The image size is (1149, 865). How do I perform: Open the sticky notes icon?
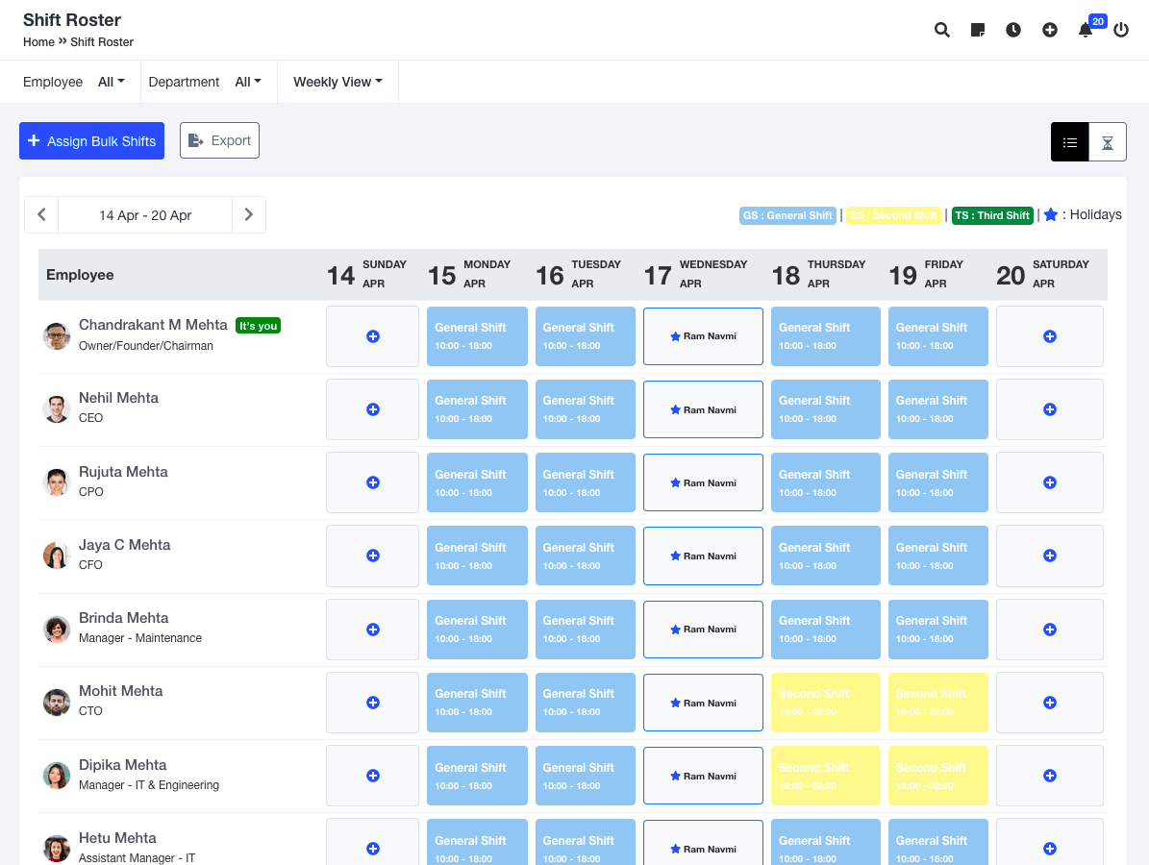[978, 30]
